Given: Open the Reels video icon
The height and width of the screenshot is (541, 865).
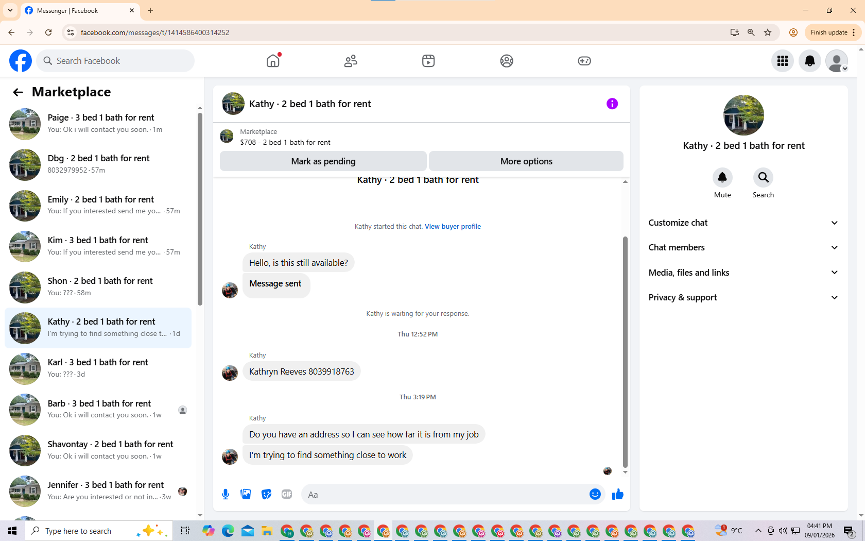Looking at the screenshot, I should coord(428,61).
